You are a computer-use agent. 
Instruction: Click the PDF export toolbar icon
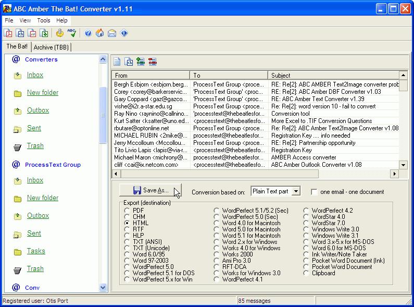(8, 33)
